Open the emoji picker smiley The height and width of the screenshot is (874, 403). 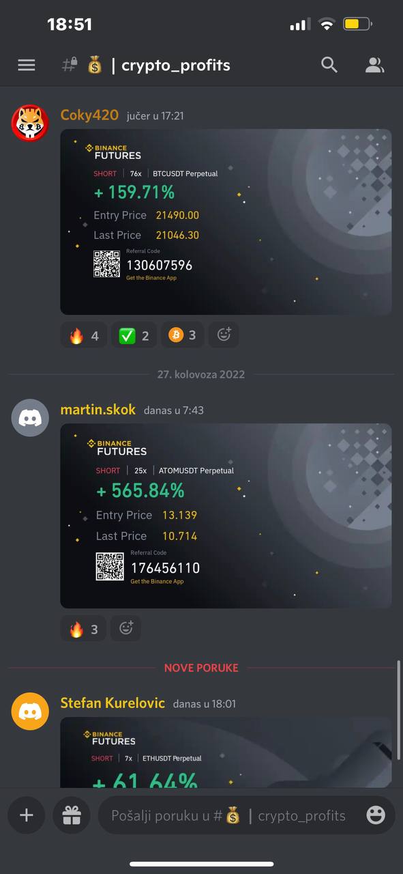point(376,815)
